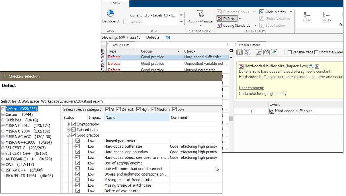Click first Result Details toolbar icon
Screen dimensions: 346x196
tap(239, 52)
